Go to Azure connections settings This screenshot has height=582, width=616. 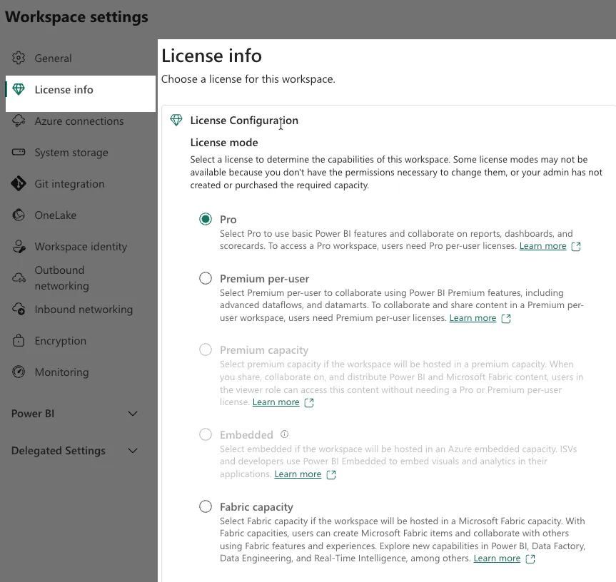(81, 121)
